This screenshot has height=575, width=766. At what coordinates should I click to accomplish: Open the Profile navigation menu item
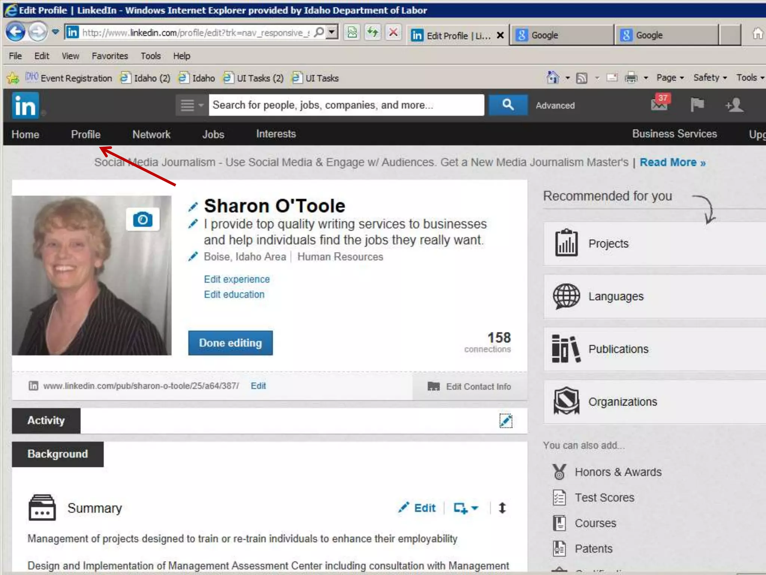coord(86,134)
